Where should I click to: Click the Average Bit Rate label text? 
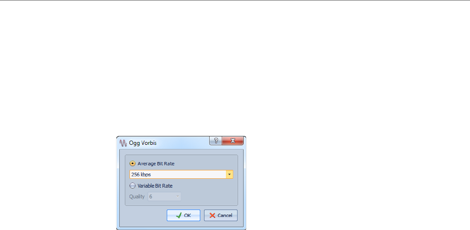click(156, 163)
